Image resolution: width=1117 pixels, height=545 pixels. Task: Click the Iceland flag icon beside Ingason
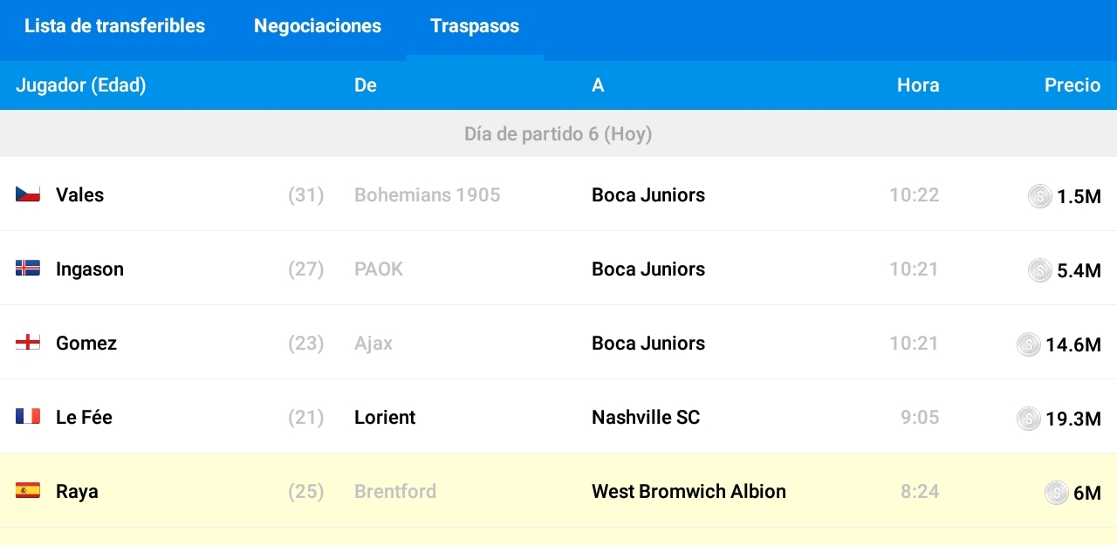(x=28, y=269)
